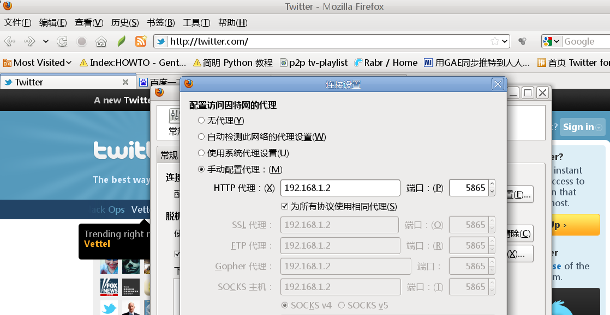Choose 自动检测此网络的代理设置 radio button
This screenshot has height=315, width=610.
(x=201, y=137)
